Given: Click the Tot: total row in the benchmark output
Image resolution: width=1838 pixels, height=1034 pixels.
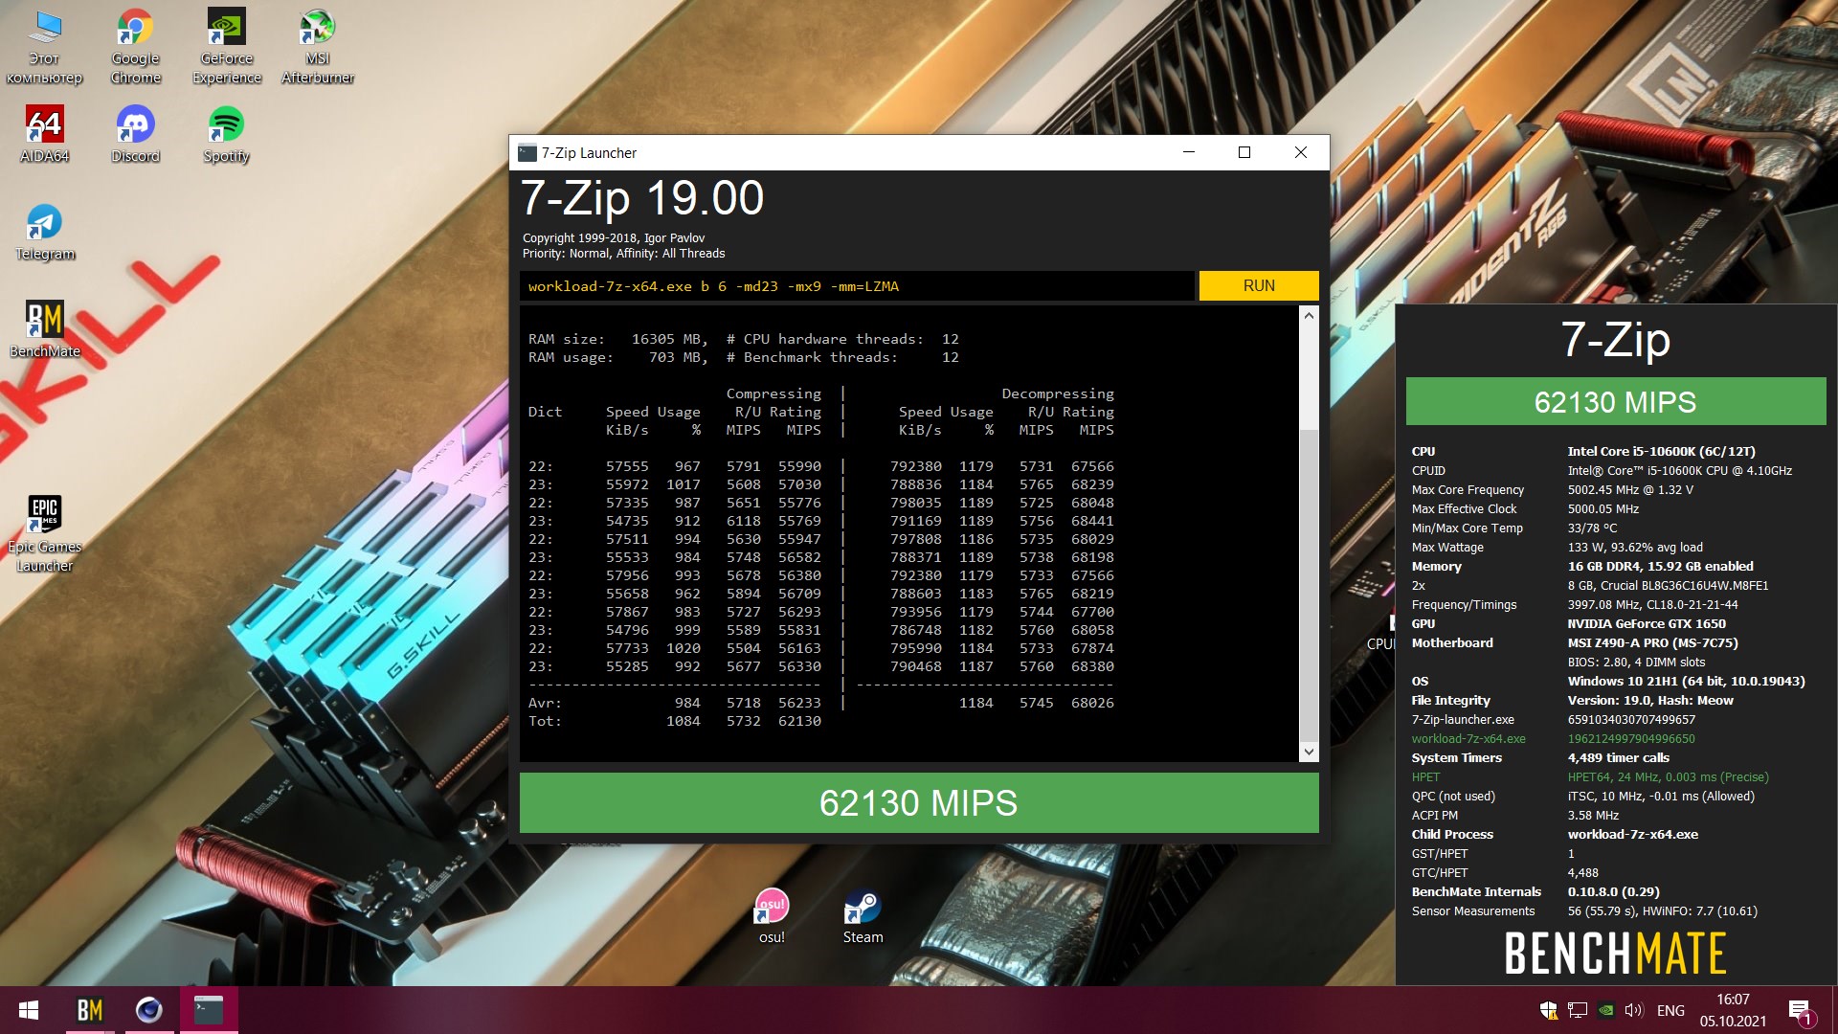Looking at the screenshot, I should (x=675, y=721).
